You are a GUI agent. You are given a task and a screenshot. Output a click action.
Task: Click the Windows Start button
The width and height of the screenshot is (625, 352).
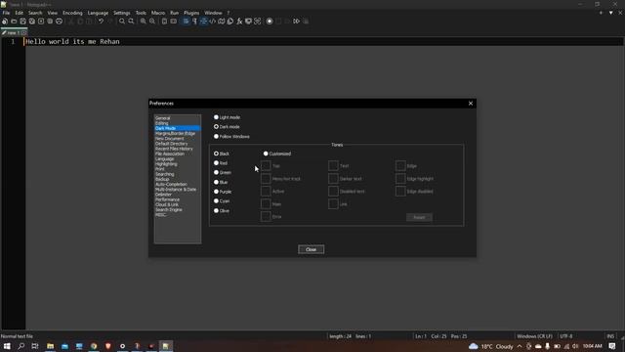click(x=7, y=346)
